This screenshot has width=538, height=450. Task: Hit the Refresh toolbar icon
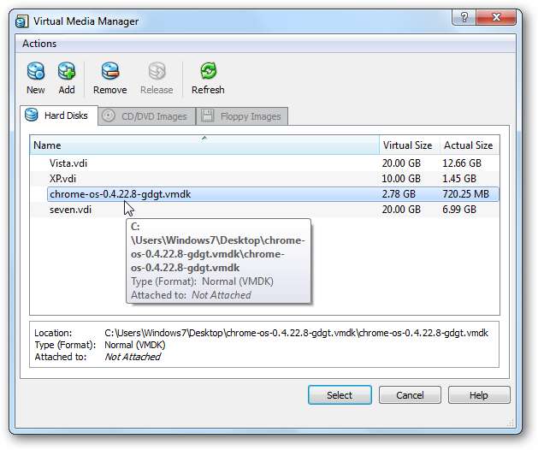(x=208, y=72)
